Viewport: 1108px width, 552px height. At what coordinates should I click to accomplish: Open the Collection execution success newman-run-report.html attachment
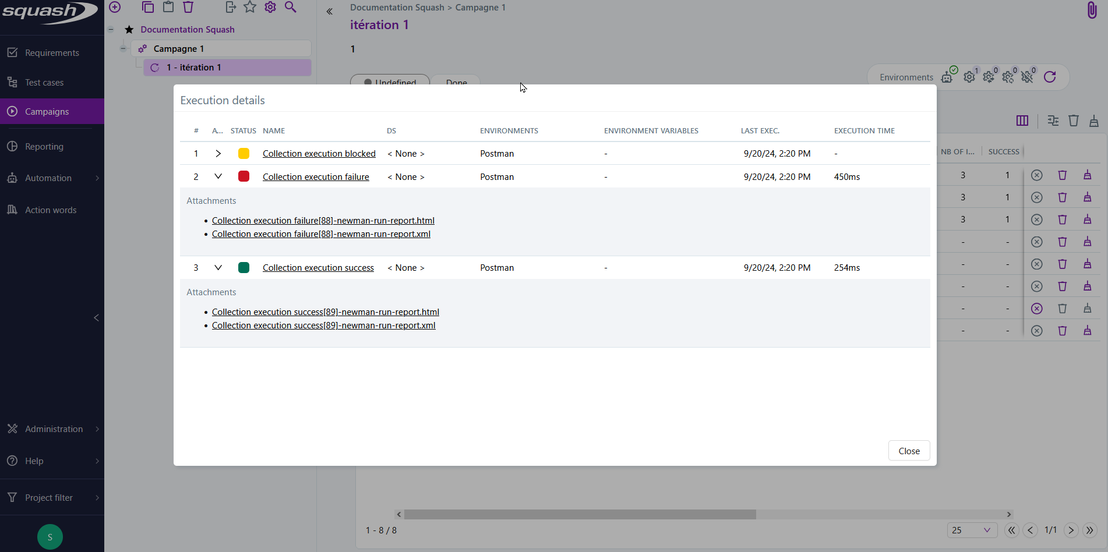coord(325,312)
